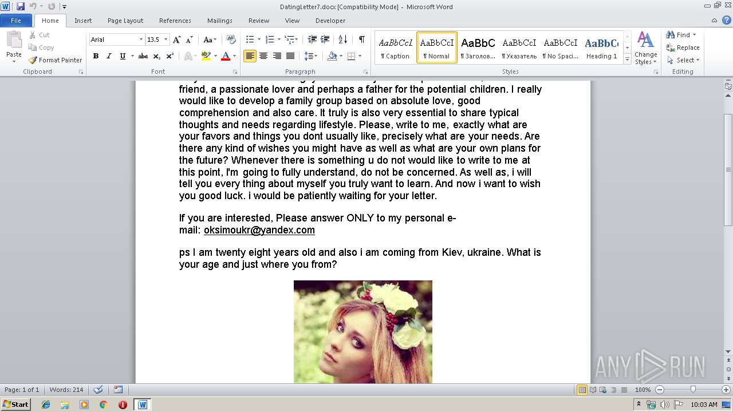Image resolution: width=733 pixels, height=412 pixels.
Task: Switch to Review tab
Action: pyautogui.click(x=259, y=21)
